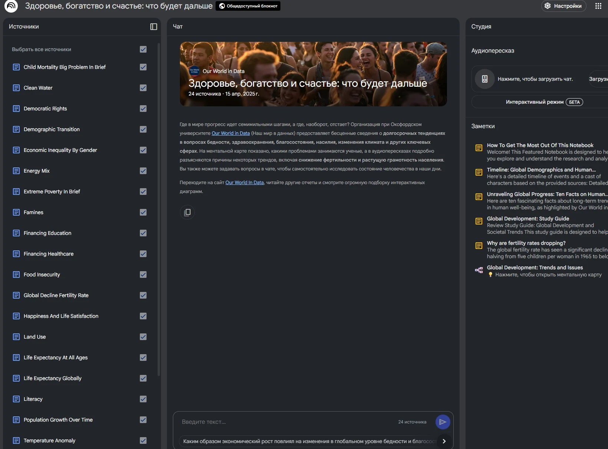Open the 'Why are fertility rates dropping?' note

click(526, 243)
